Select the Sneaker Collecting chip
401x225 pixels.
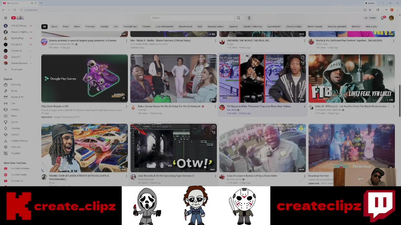click(253, 27)
